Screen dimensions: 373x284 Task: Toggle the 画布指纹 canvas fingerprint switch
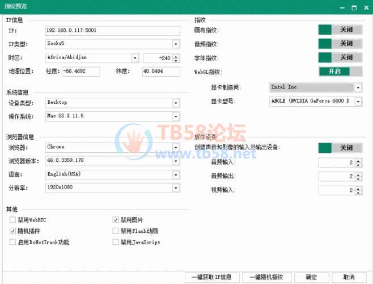pos(341,30)
